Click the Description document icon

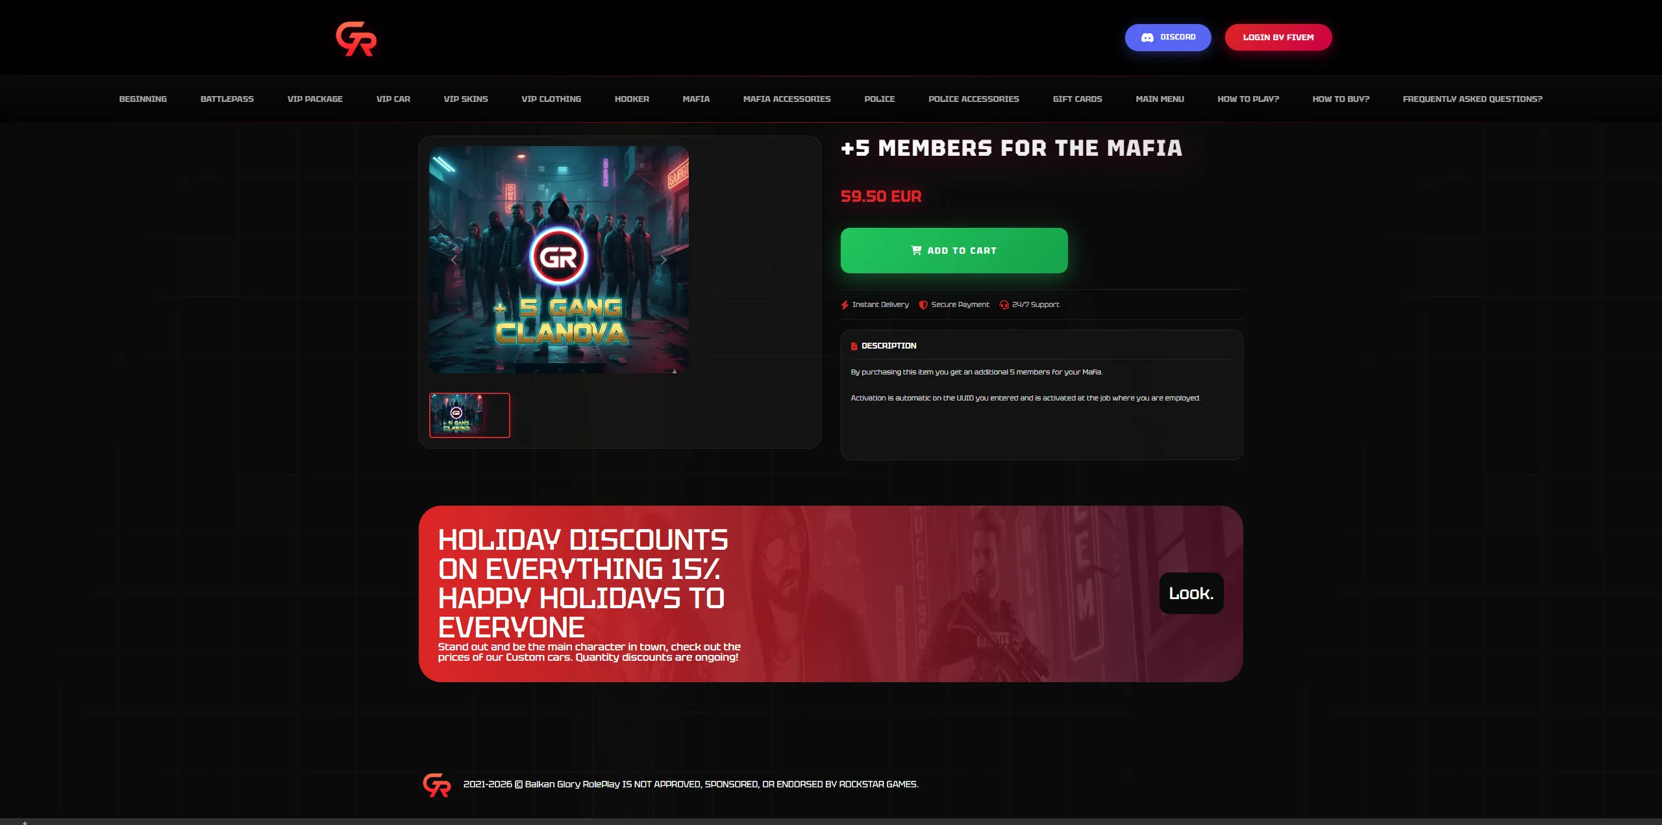[854, 347]
